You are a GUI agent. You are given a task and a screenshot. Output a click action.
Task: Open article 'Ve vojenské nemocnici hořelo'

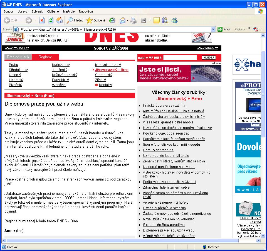tap(166, 203)
